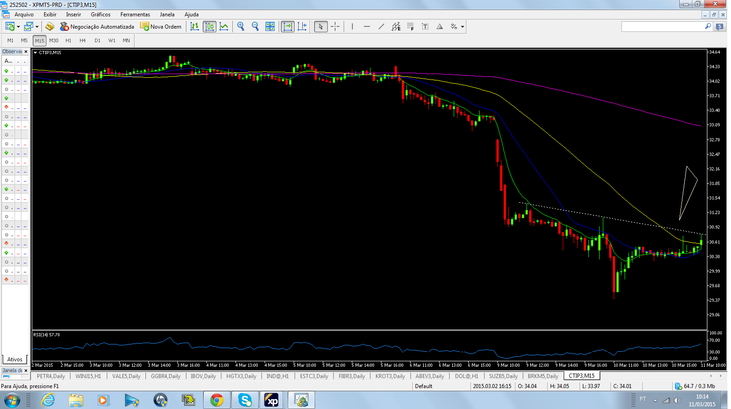This screenshot has height=409, width=731.
Task: Select the H4 timeframe
Action: [82, 40]
